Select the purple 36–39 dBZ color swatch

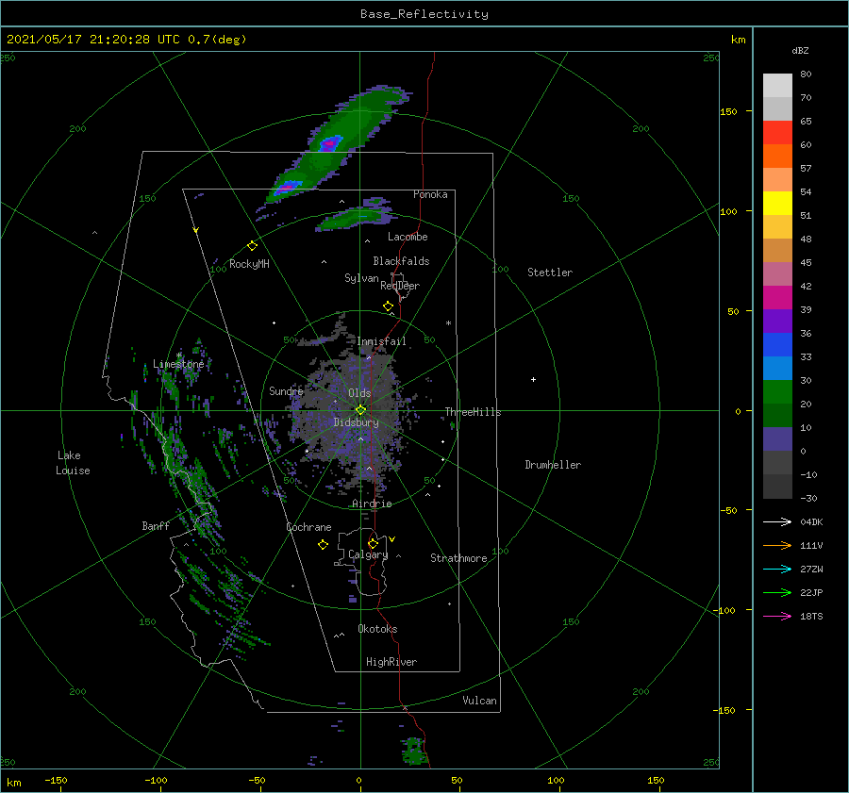click(x=777, y=321)
